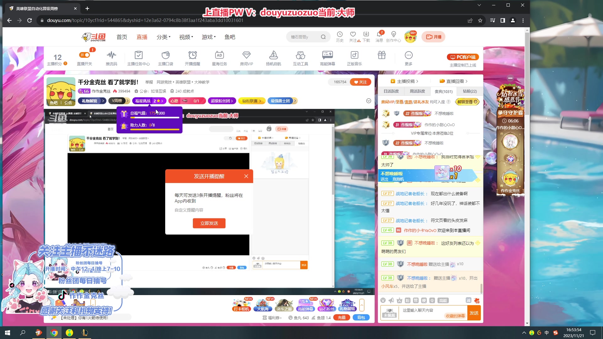The image size is (603, 339).
Task: Open 主播任务中心 task center icon
Action: [139, 58]
